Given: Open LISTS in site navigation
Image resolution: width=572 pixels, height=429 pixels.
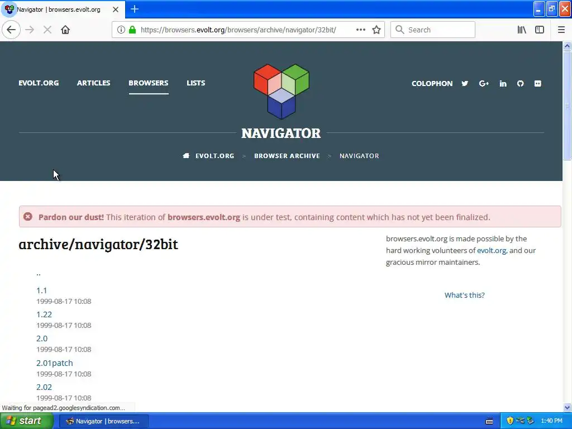Looking at the screenshot, I should point(196,83).
